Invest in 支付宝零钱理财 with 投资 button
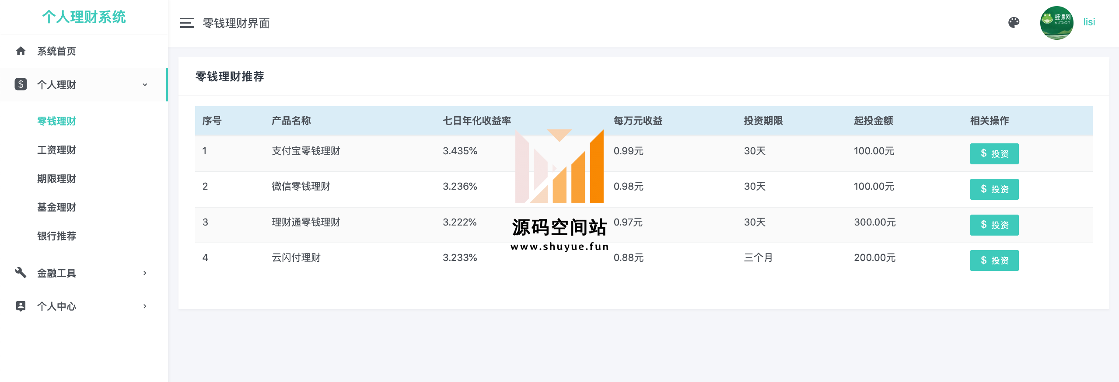This screenshot has height=382, width=1119. click(994, 154)
